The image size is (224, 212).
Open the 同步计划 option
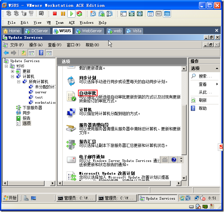[x=88, y=78]
